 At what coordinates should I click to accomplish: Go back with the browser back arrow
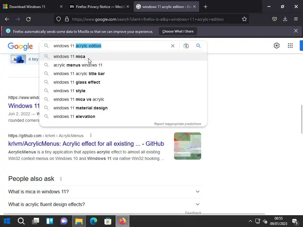(x=7, y=19)
